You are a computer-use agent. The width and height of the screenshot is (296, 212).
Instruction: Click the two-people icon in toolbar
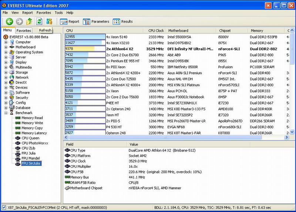[x=49, y=22]
